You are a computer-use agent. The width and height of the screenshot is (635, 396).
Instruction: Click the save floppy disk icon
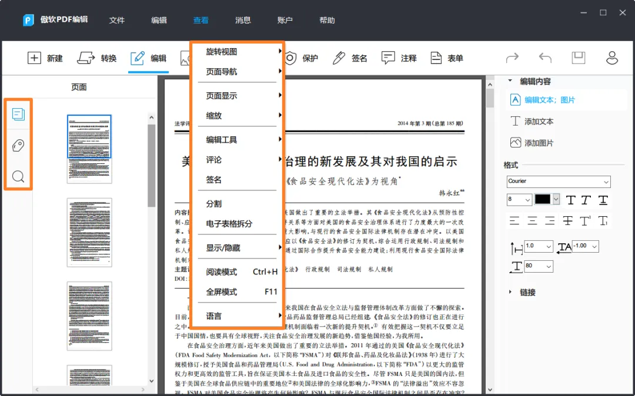[x=579, y=58]
